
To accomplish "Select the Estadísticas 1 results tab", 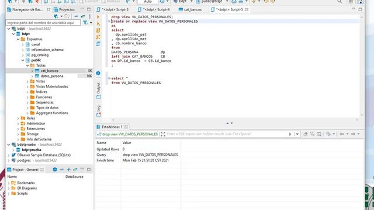I will coord(113,127).
